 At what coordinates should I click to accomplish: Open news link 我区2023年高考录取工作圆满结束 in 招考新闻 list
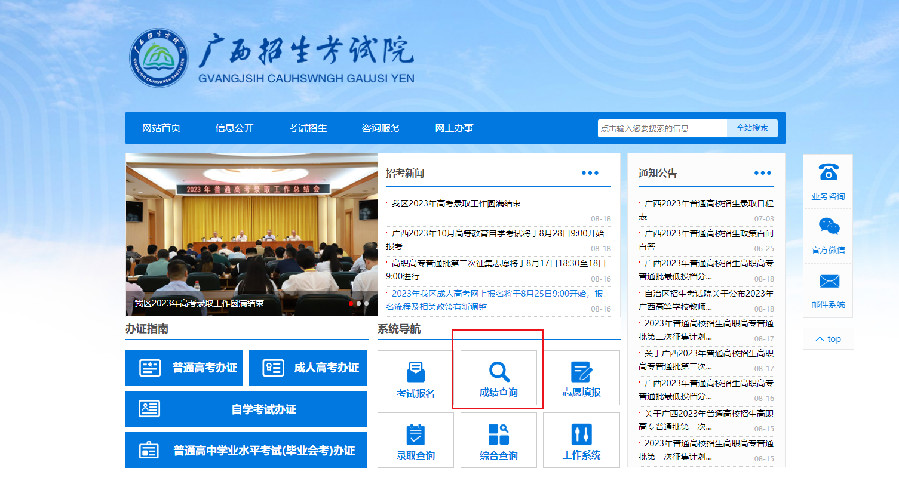point(456,203)
